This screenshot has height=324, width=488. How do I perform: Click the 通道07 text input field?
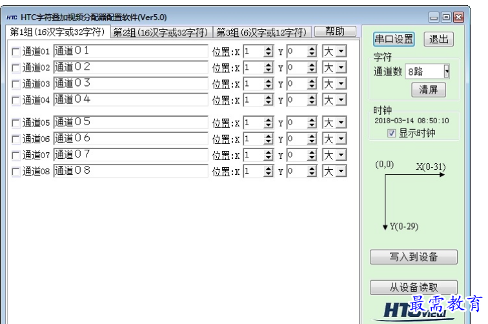point(130,155)
